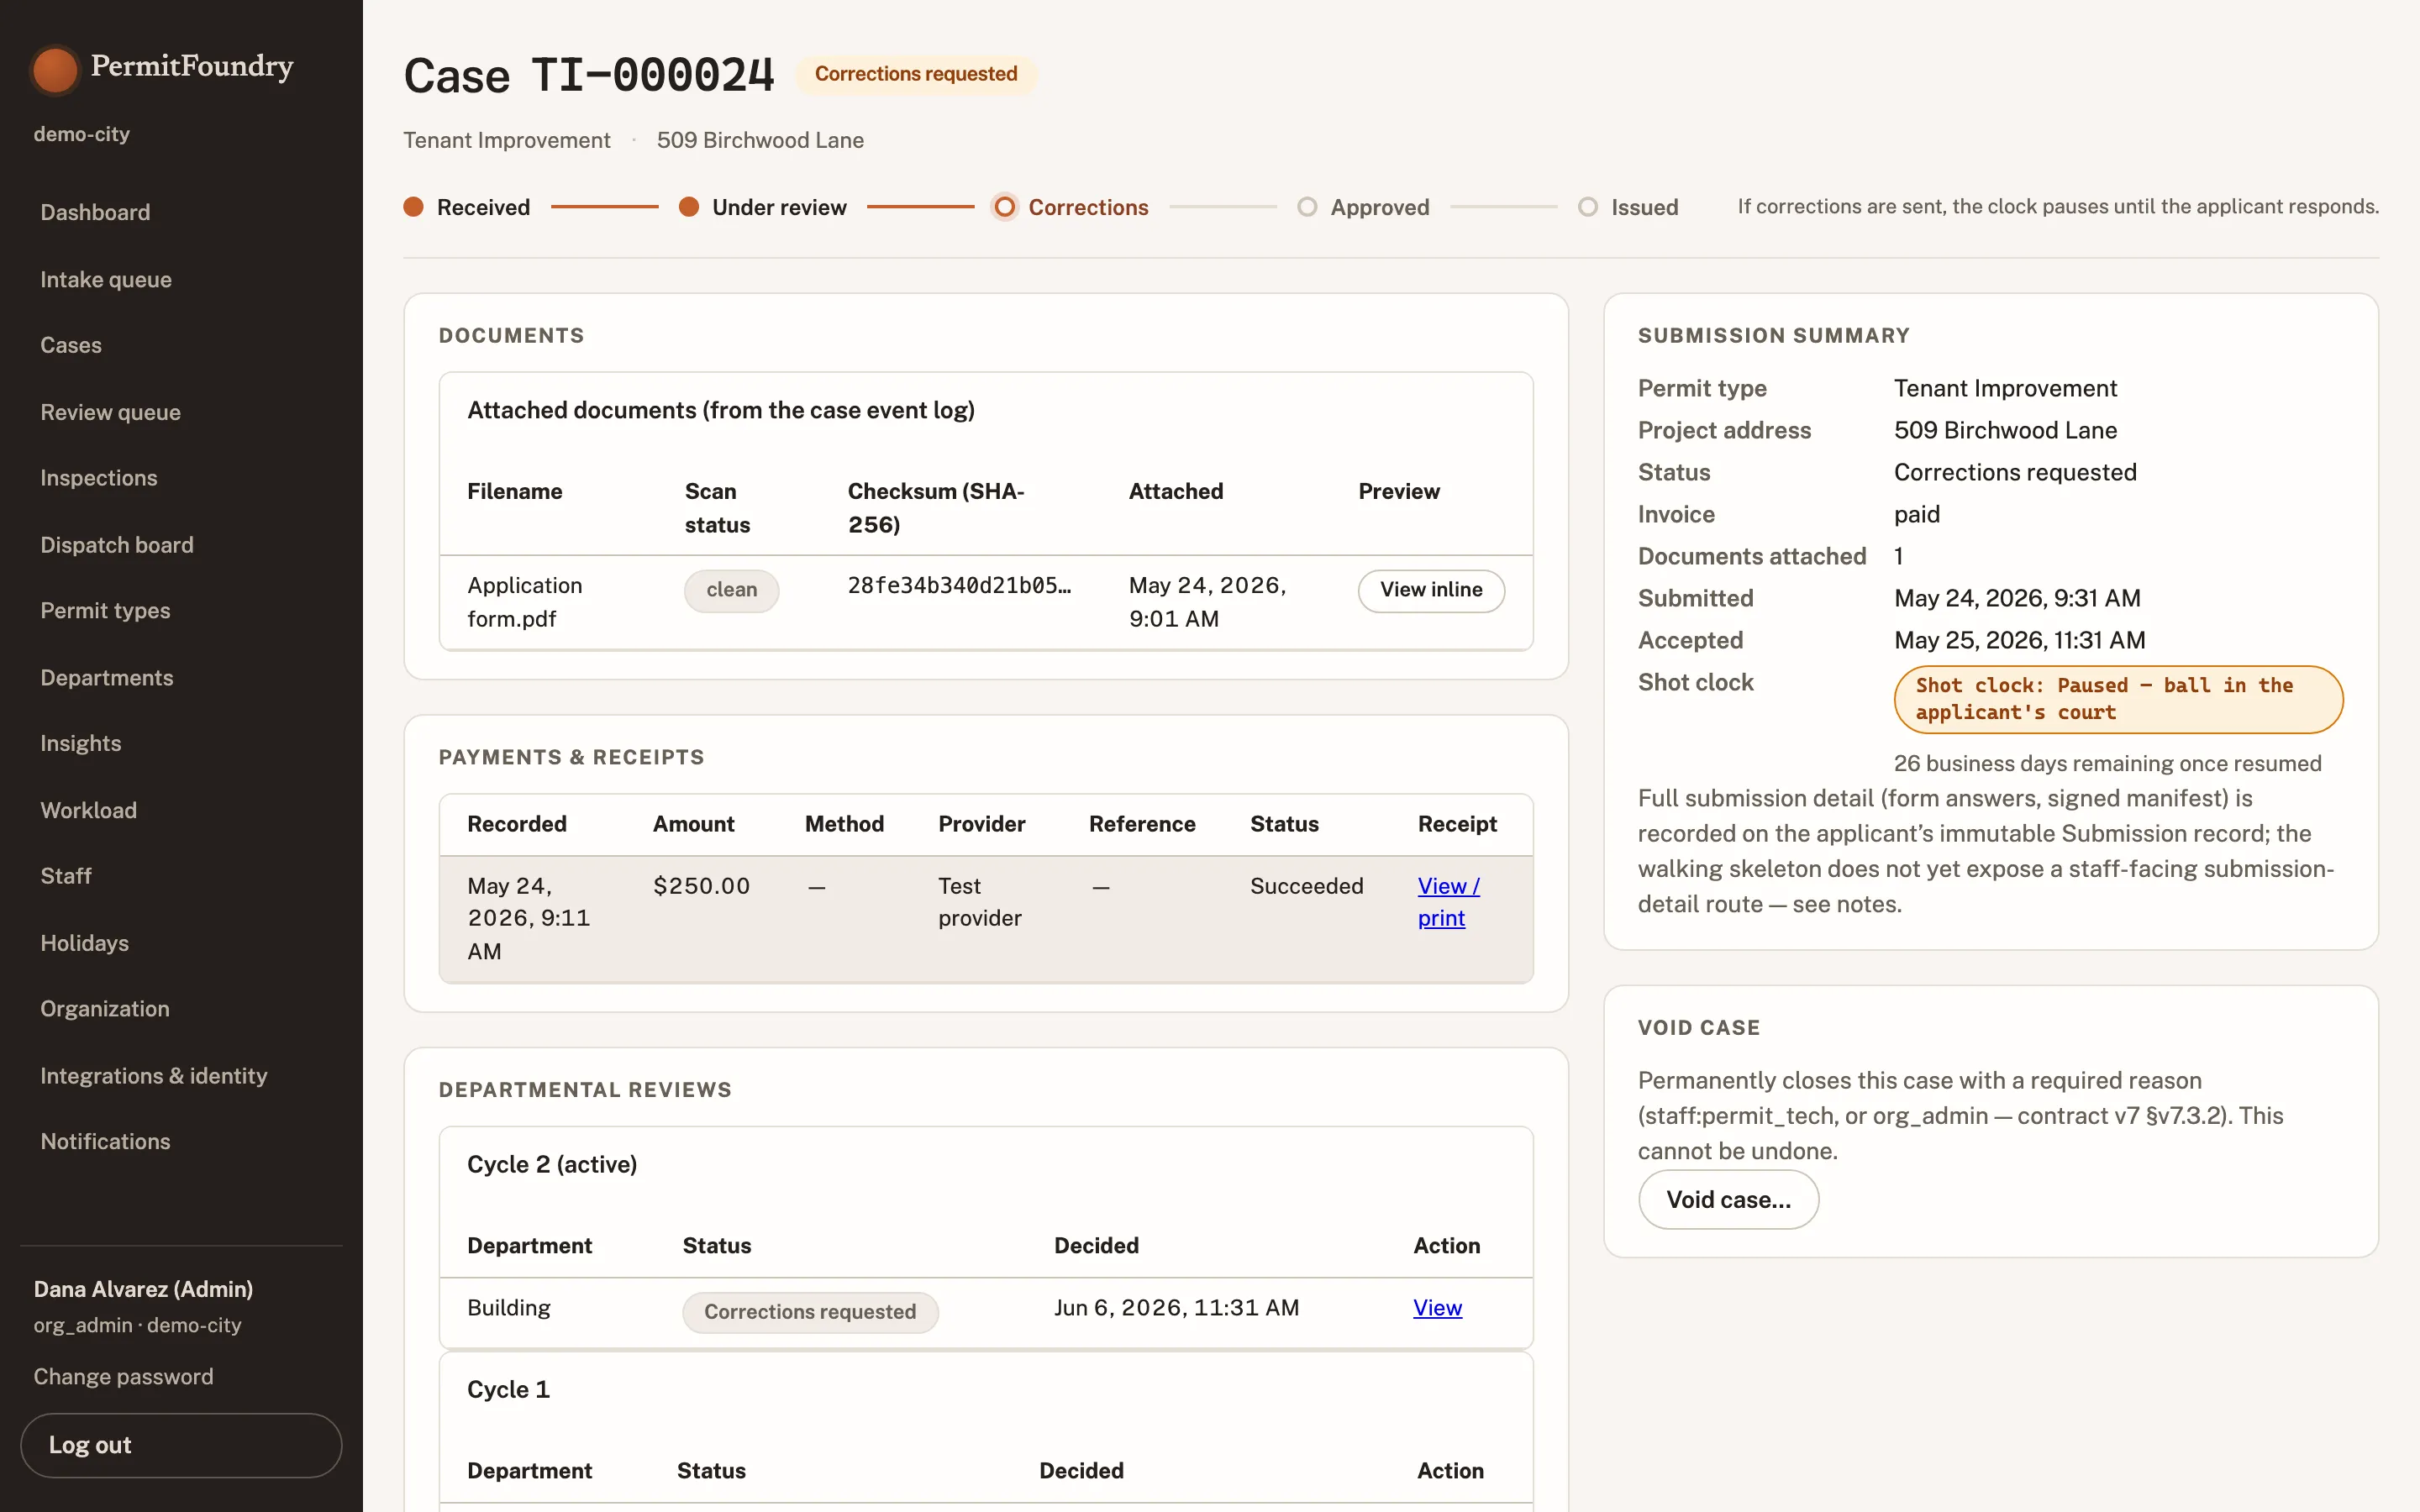Click the Log out button
This screenshot has width=2420, height=1512.
coord(181,1445)
